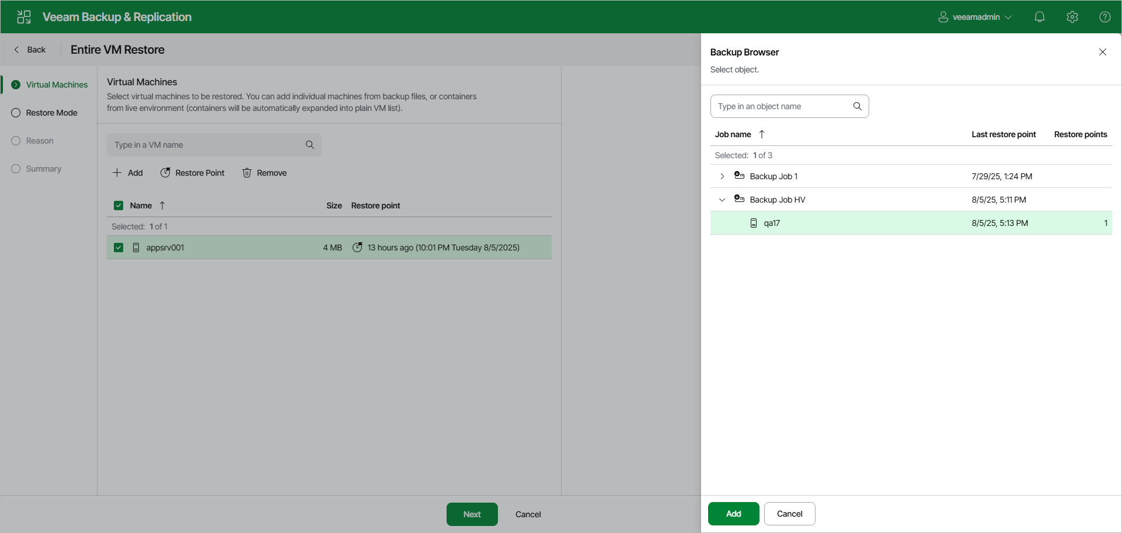Click Cancel in the Backup Browser

tap(790, 514)
